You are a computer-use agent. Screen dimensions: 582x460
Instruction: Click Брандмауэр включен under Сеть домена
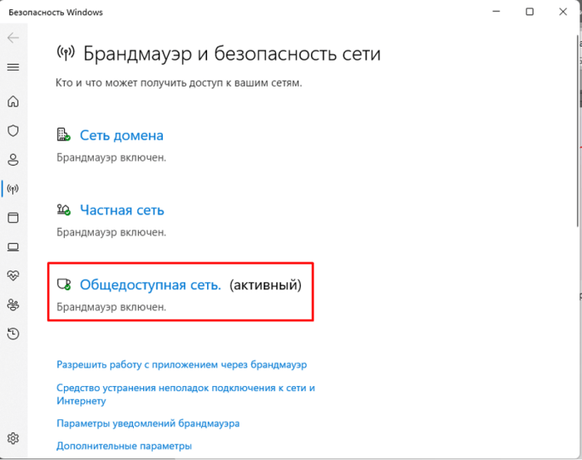click(x=111, y=158)
